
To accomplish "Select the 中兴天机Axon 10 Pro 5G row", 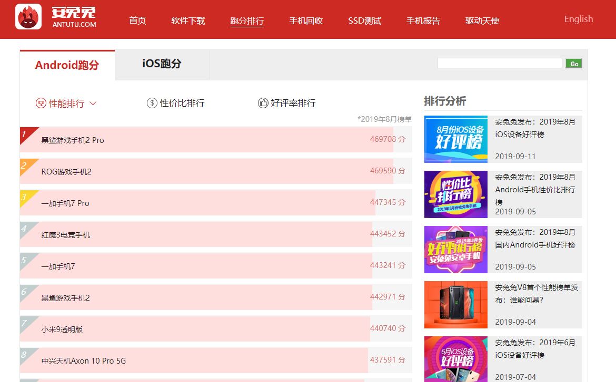I will tap(216, 360).
